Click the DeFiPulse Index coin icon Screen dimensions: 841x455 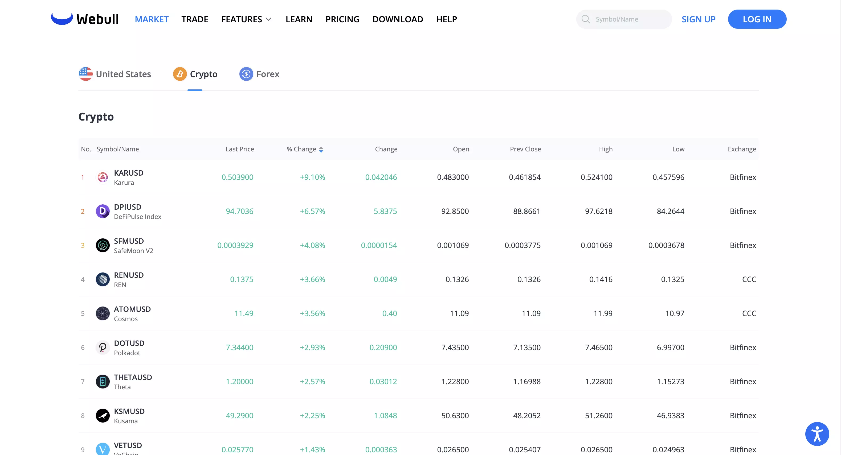pyautogui.click(x=103, y=211)
